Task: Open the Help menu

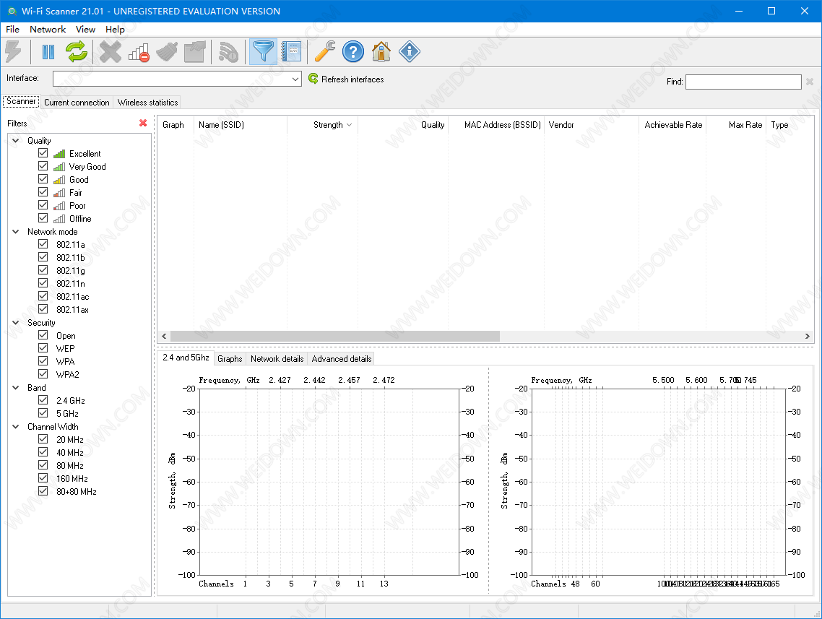Action: point(115,30)
